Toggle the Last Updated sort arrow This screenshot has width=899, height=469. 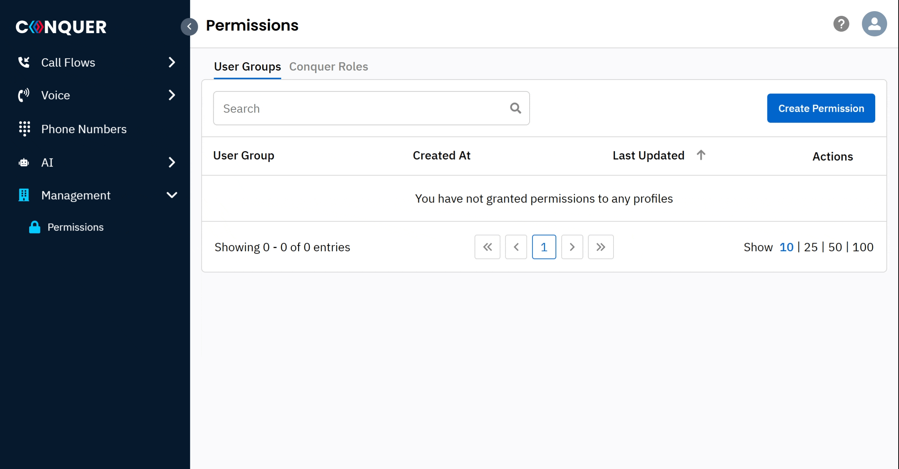tap(701, 155)
